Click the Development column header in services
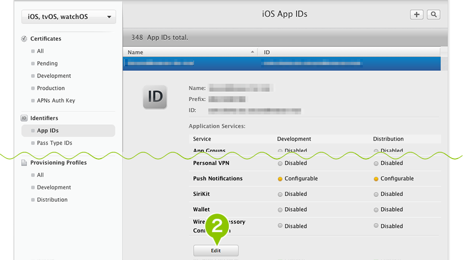 [294, 139]
